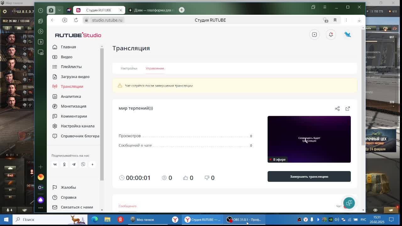
Task: Open the support chat floating button
Action: tap(349, 203)
